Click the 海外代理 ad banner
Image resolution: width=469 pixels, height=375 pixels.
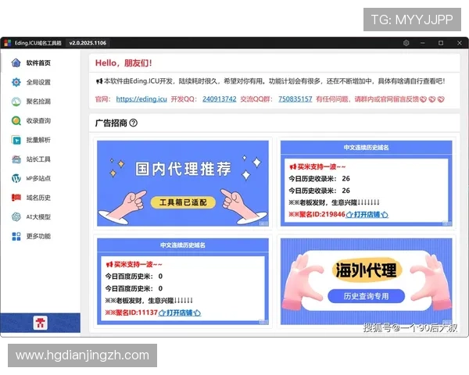366,281
